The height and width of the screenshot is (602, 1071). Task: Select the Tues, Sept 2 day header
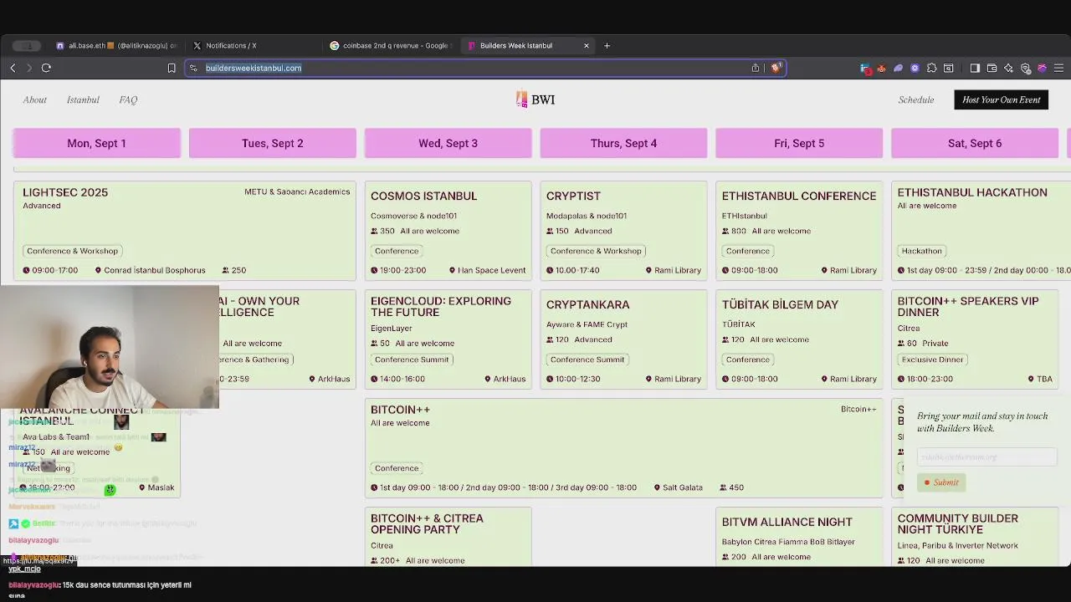point(273,143)
